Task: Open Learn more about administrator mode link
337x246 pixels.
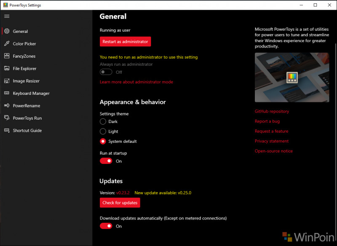Action: coord(136,82)
